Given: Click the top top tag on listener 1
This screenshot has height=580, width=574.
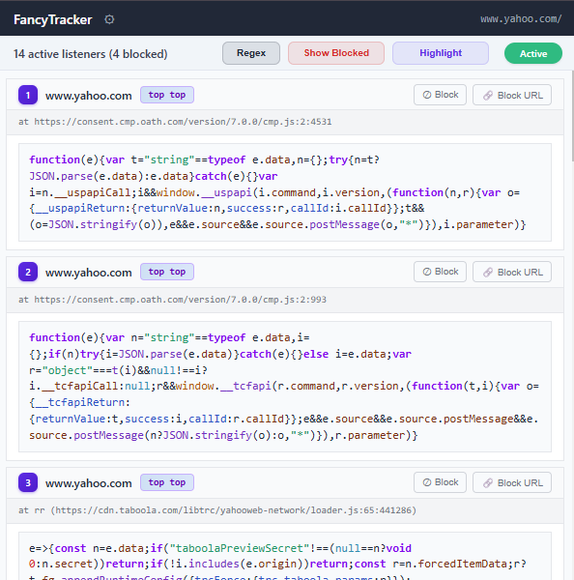Looking at the screenshot, I should tap(167, 95).
